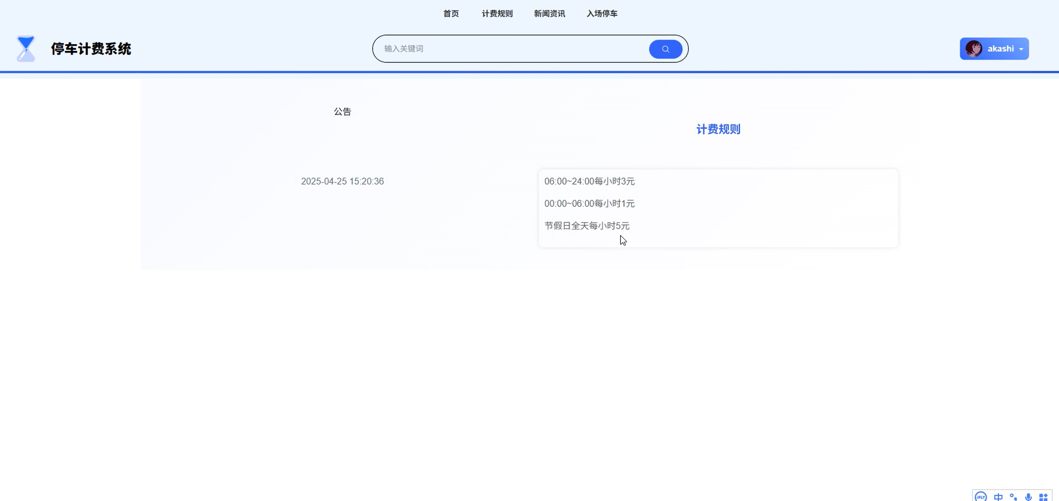
Task: Toggle the Chinese input mode icon
Action: click(998, 496)
